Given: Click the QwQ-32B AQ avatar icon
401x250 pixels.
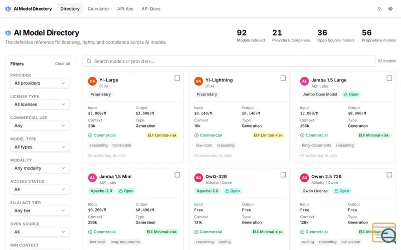Looking at the screenshot, I should coord(198,178).
